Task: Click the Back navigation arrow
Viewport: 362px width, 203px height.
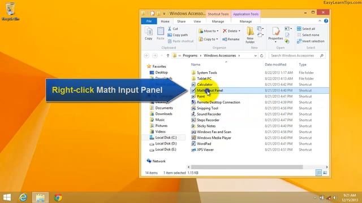Action: tap(146, 56)
